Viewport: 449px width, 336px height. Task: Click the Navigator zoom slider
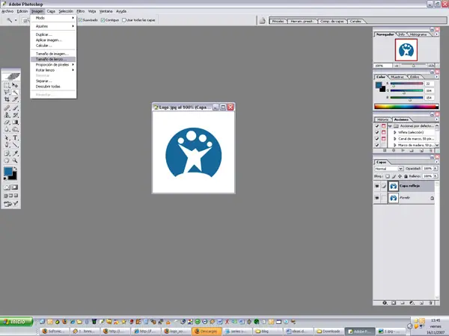(x=414, y=66)
